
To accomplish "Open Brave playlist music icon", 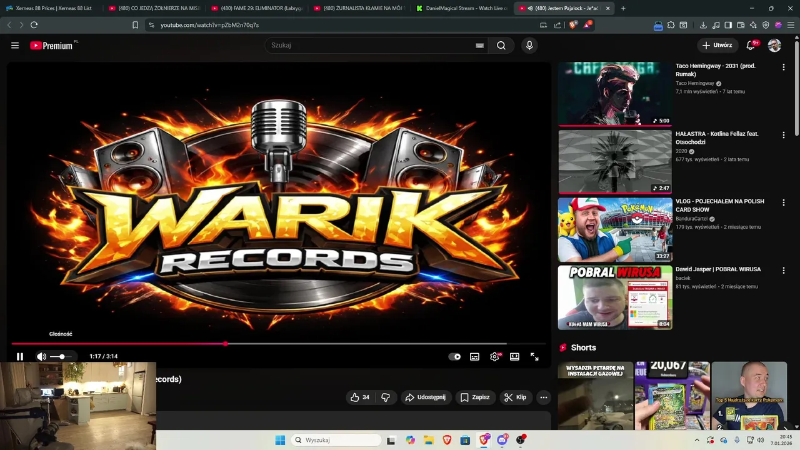I will 716,25.
